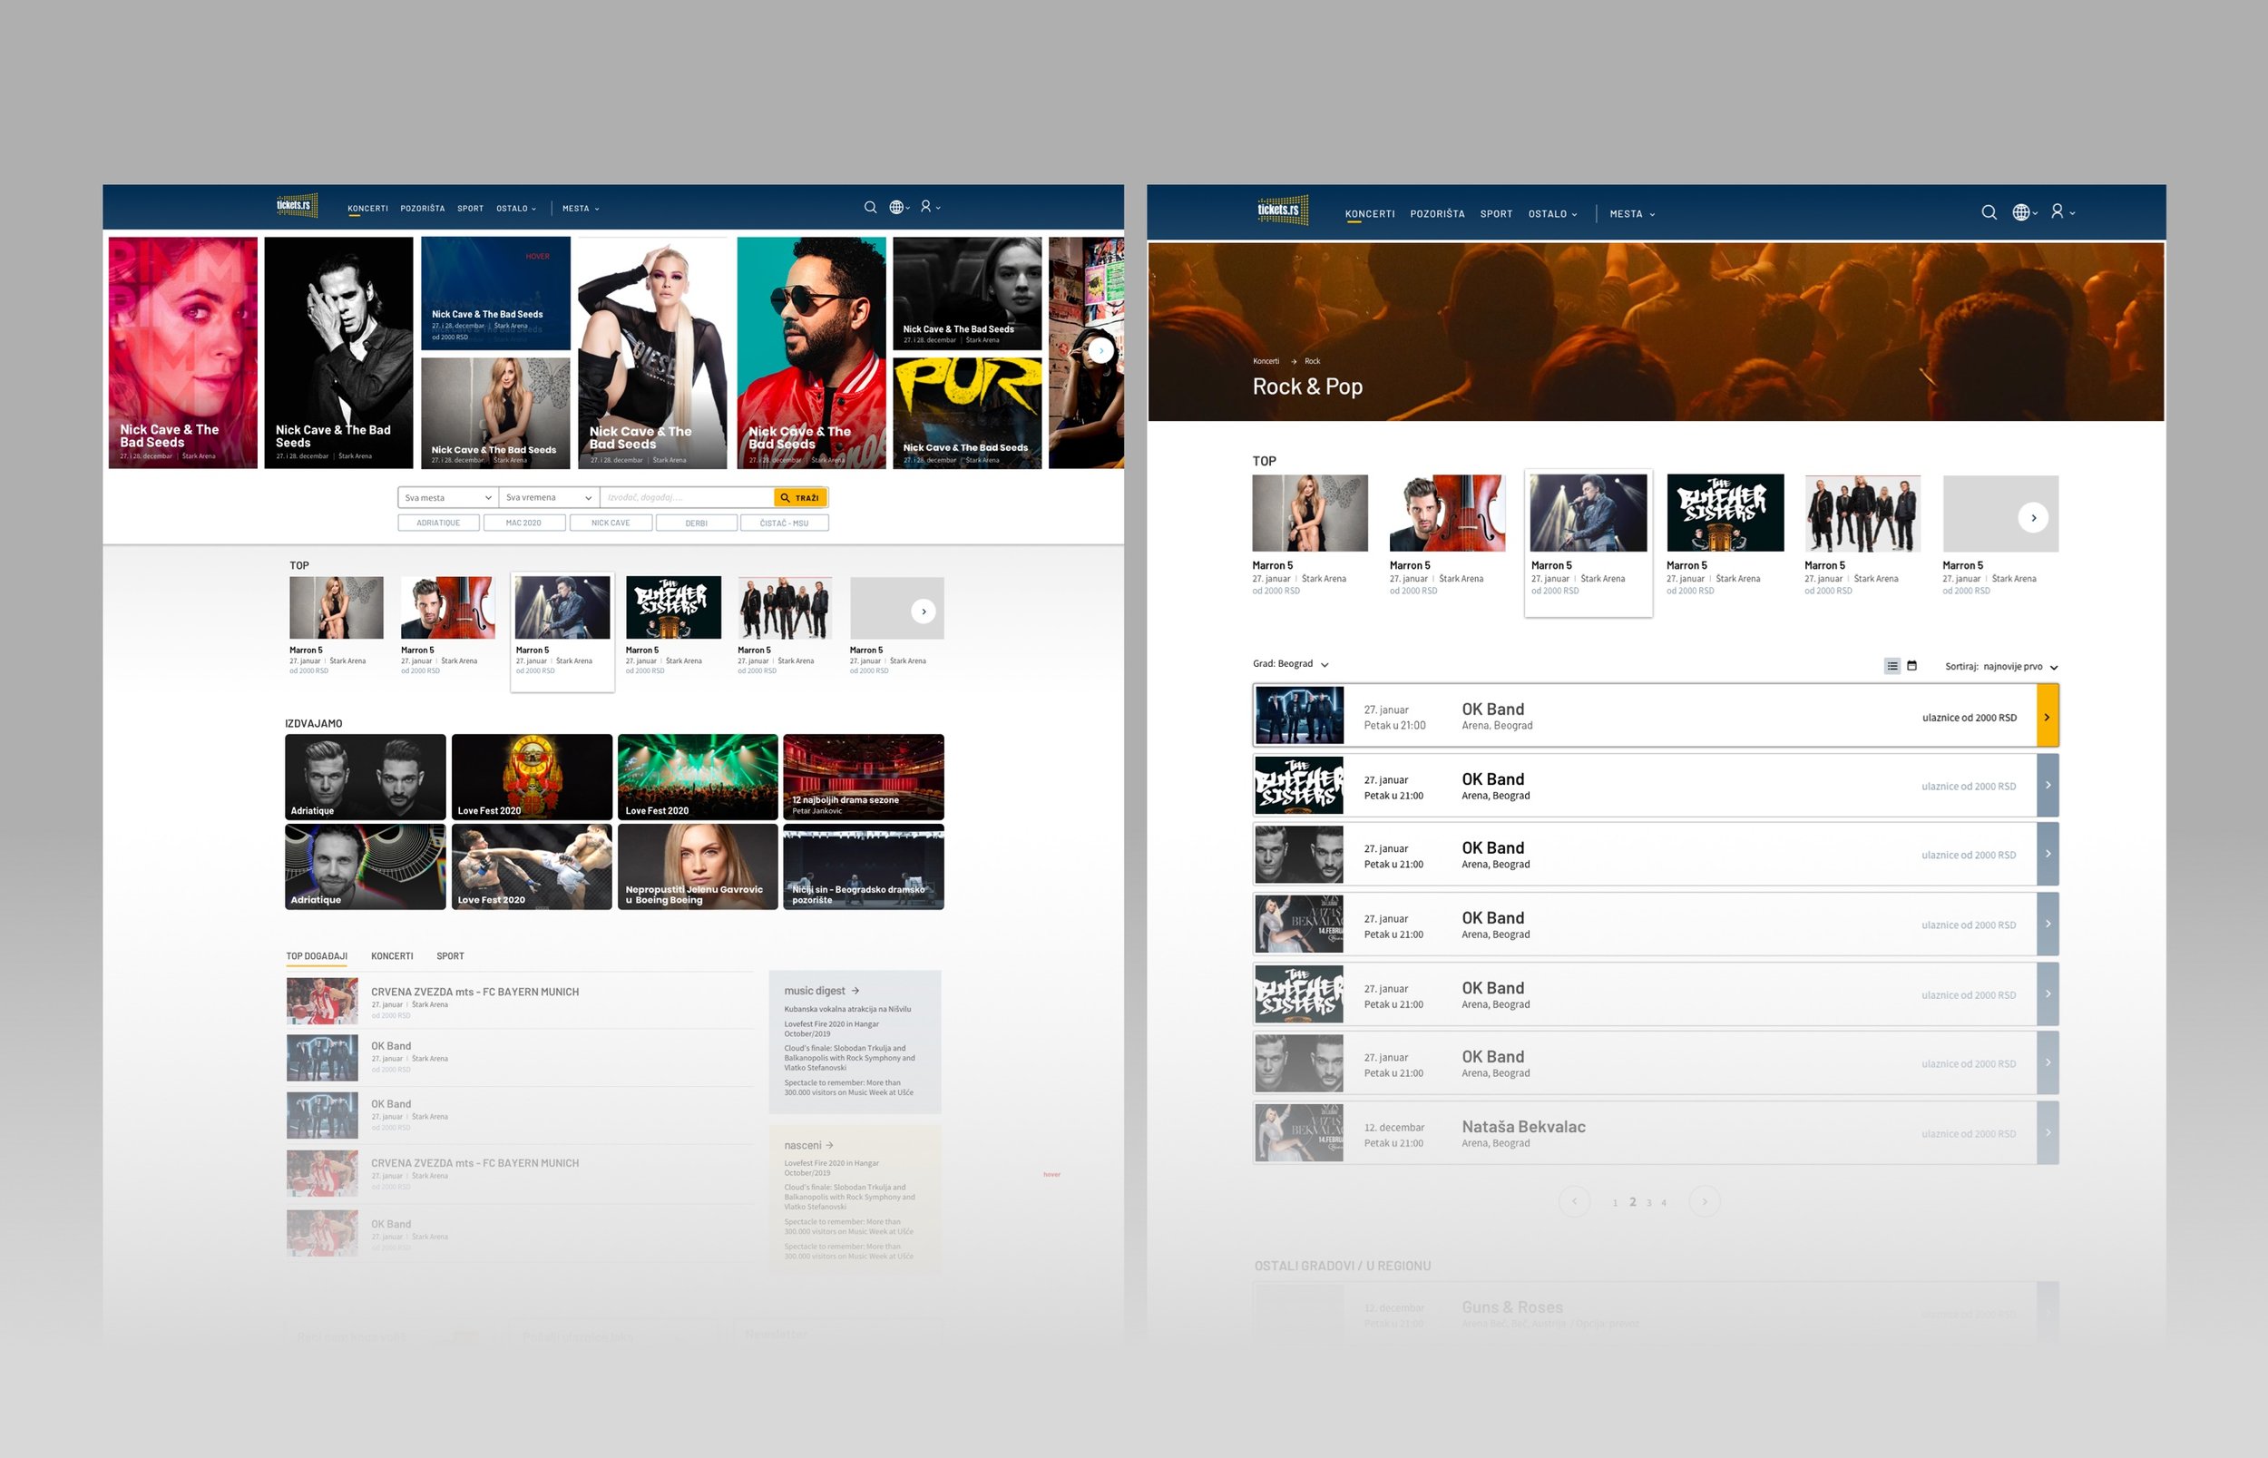Click next arrow of left page TOP carousel
This screenshot has width=2268, height=1458.
924,612
